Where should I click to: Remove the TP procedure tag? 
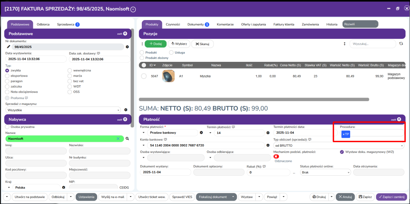tap(343, 134)
